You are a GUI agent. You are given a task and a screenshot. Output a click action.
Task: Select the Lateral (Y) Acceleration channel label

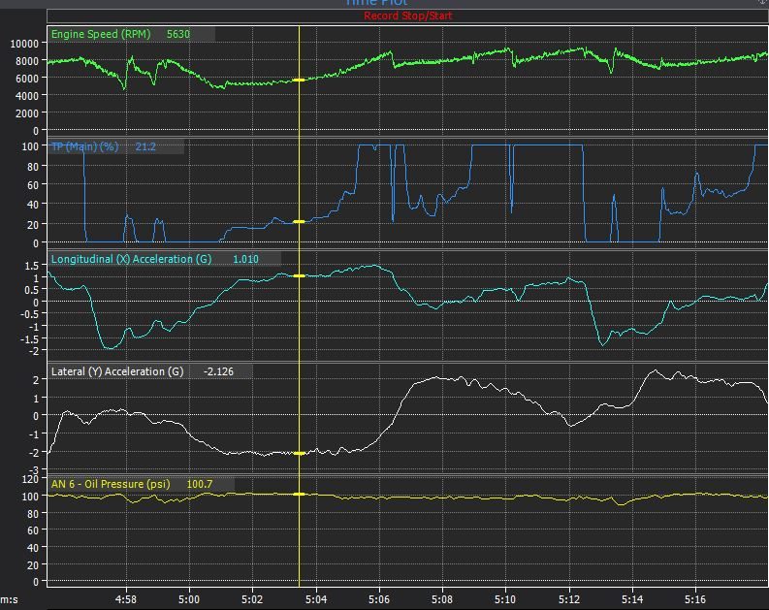(116, 371)
